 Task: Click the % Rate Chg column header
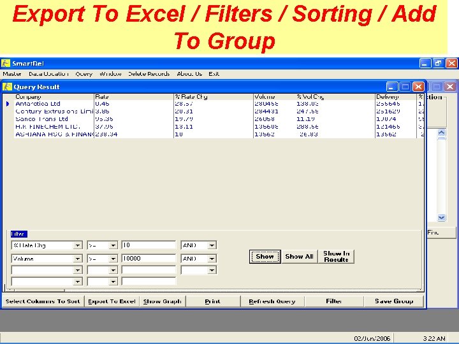(x=213, y=97)
